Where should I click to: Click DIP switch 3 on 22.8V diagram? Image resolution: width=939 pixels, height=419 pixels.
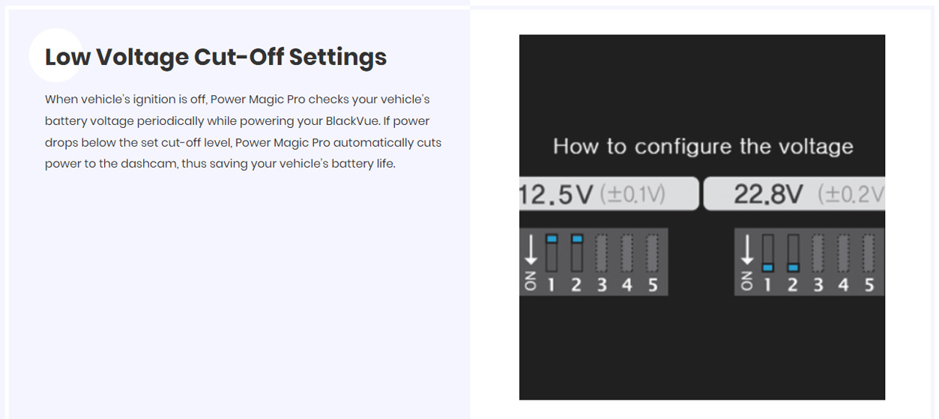click(x=818, y=253)
